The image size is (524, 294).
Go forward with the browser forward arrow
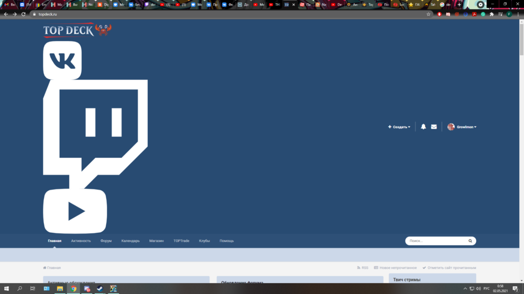tap(15, 14)
